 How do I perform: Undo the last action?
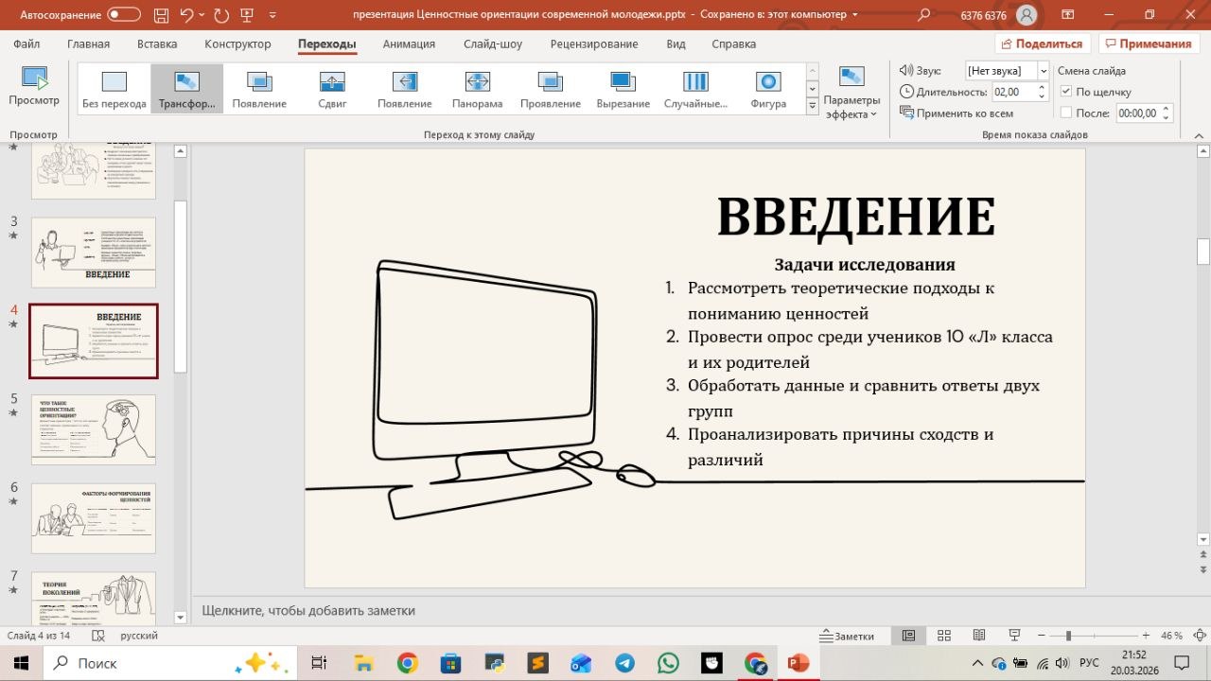(186, 14)
